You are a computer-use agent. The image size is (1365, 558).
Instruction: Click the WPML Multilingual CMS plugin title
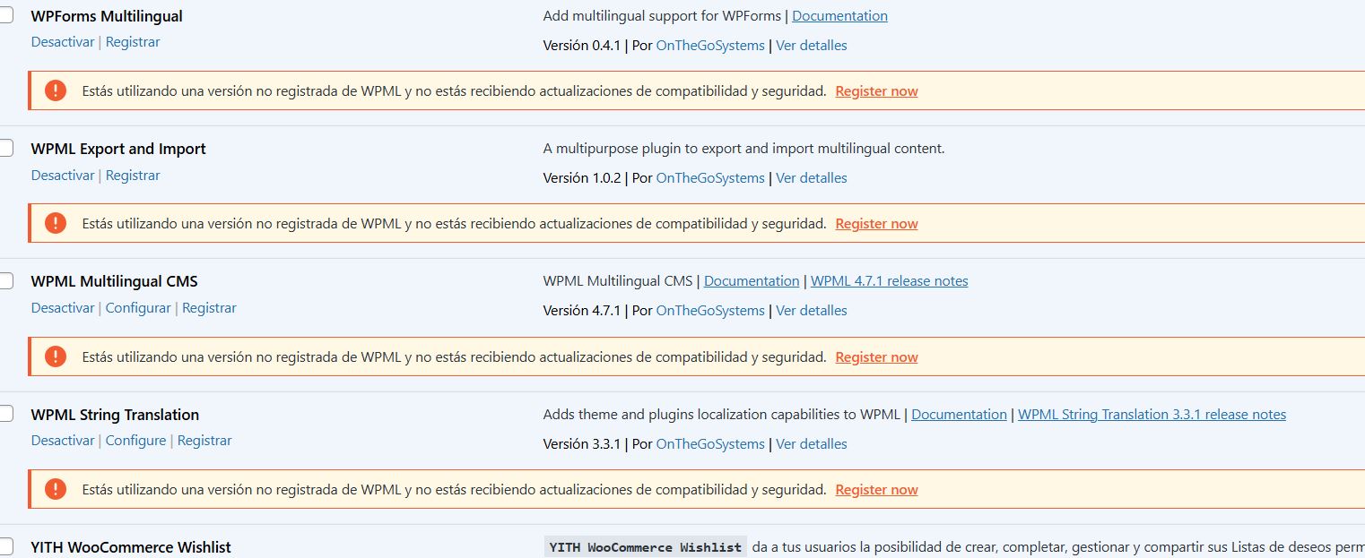(114, 281)
